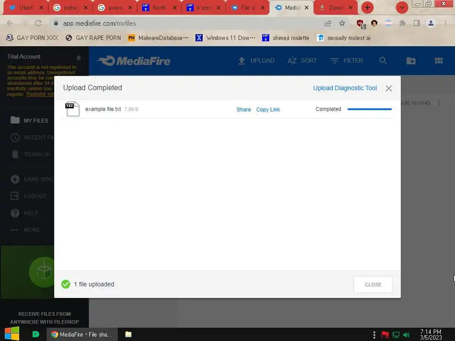
Task: Click LOGOUT in the sidebar
Action: pyautogui.click(x=28, y=196)
